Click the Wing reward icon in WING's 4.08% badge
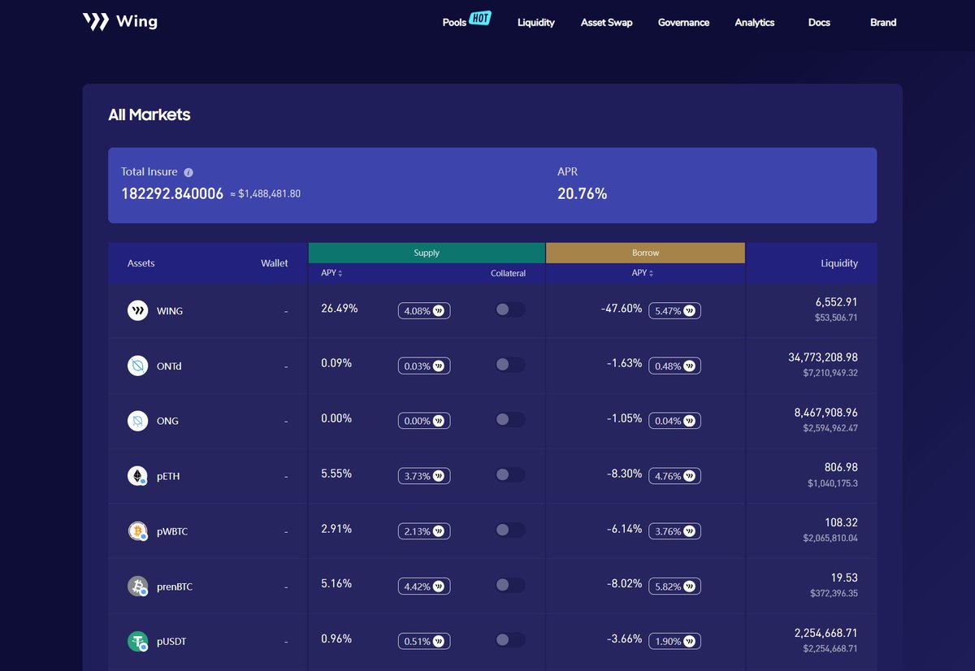975x671 pixels. 438,310
